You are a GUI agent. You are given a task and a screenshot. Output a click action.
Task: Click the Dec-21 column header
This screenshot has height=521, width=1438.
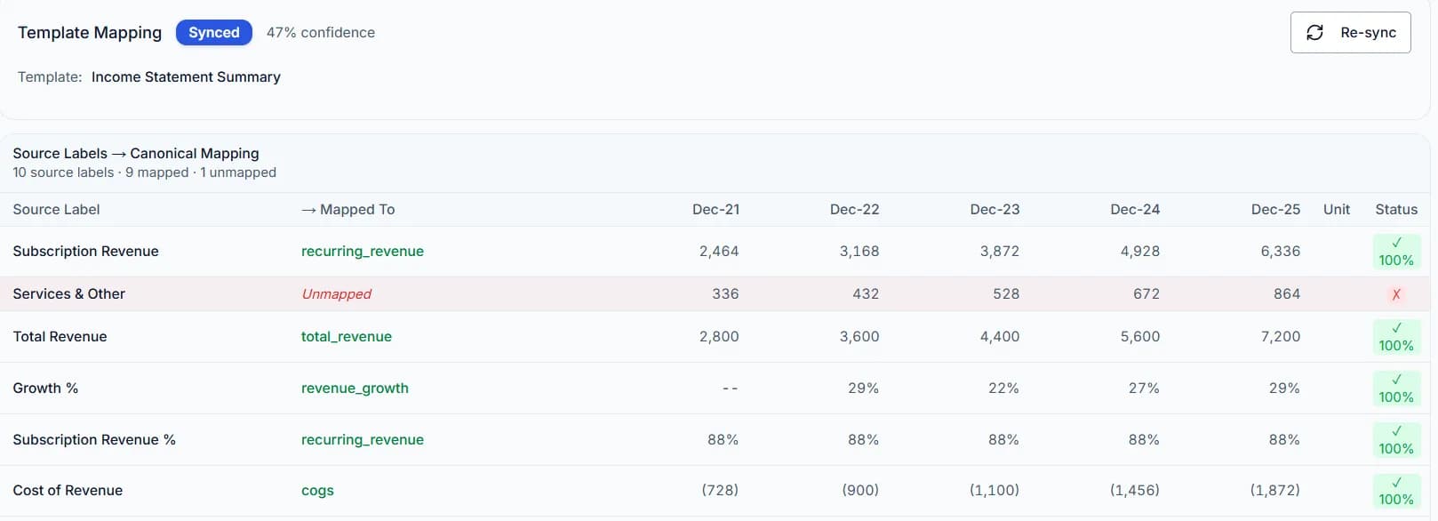(715, 209)
